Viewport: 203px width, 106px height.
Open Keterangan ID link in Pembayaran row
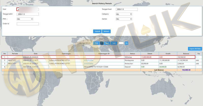coord(89,60)
